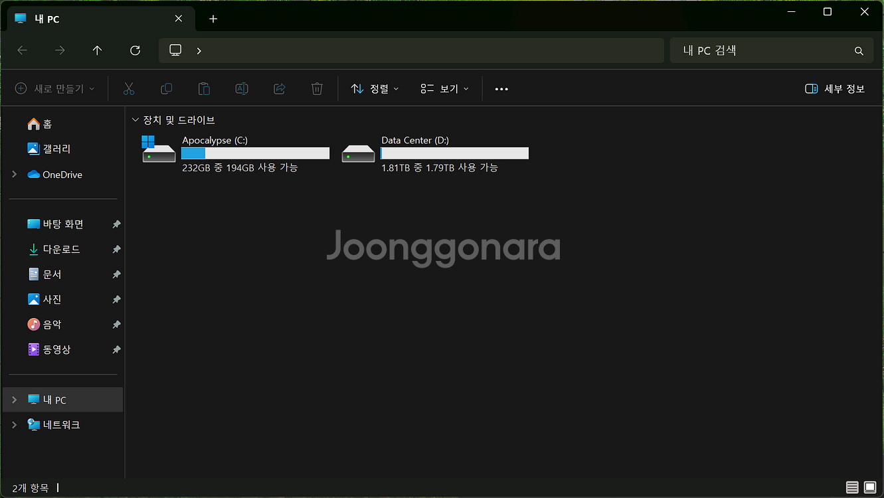Maximize the File Explorer window
The height and width of the screenshot is (498, 884).
pos(827,12)
